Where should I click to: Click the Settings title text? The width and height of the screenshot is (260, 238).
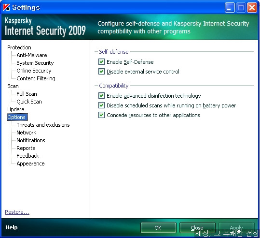click(x=26, y=7)
